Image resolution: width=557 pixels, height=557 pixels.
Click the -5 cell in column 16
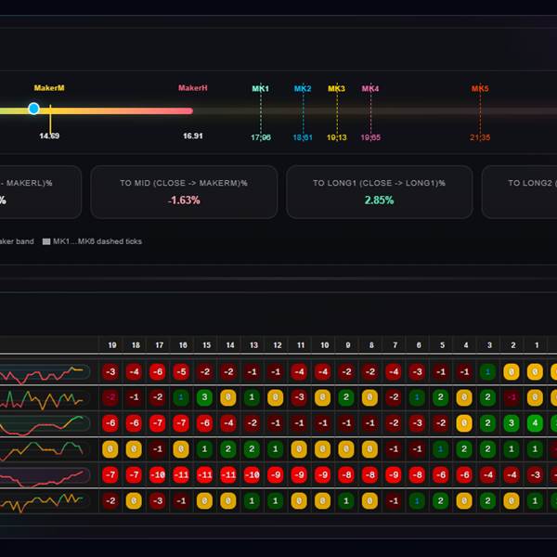tap(181, 372)
